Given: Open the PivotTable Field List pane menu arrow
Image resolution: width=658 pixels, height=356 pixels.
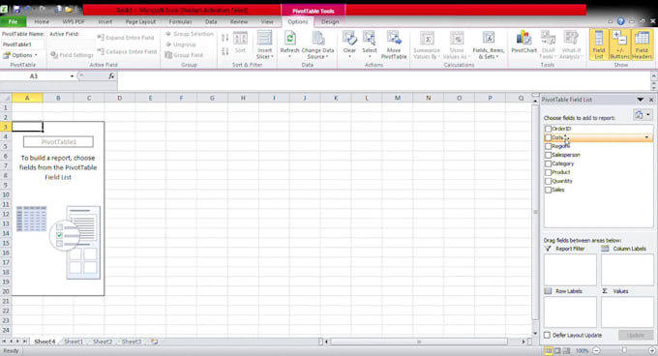Looking at the screenshot, I should click(640, 100).
